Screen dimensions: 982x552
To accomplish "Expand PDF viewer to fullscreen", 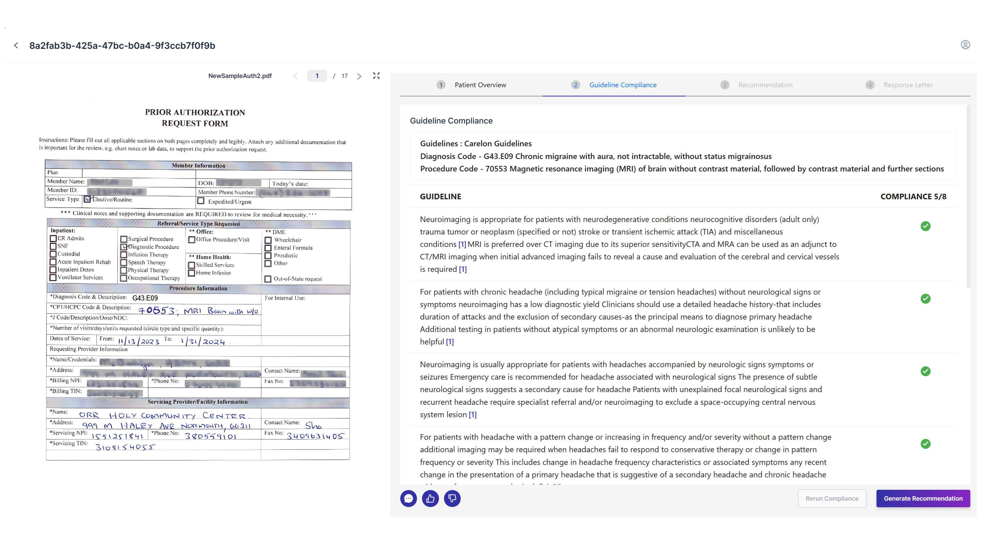I will tap(376, 76).
